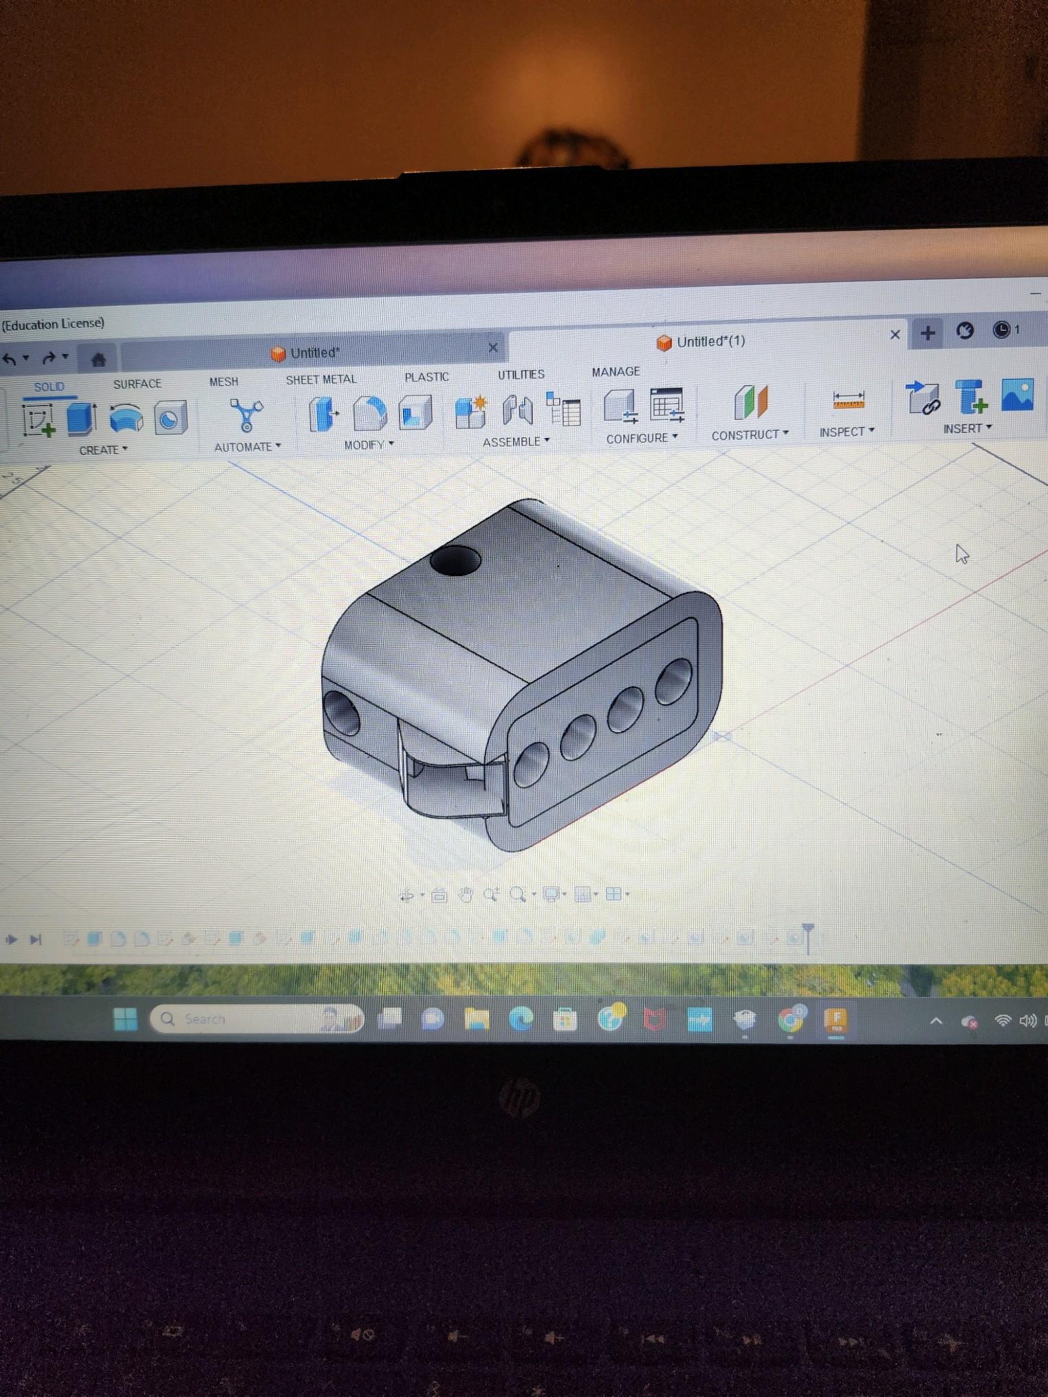The width and height of the screenshot is (1048, 1397).
Task: Click the Home icon for data panel
Action: [x=98, y=359]
